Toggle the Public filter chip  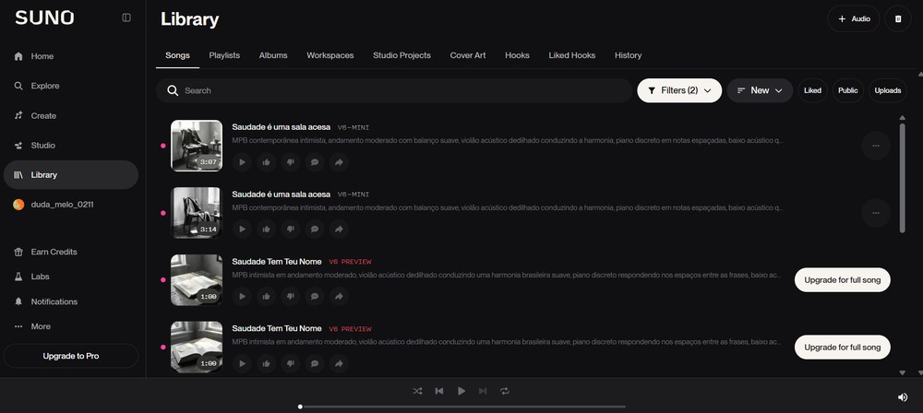847,90
